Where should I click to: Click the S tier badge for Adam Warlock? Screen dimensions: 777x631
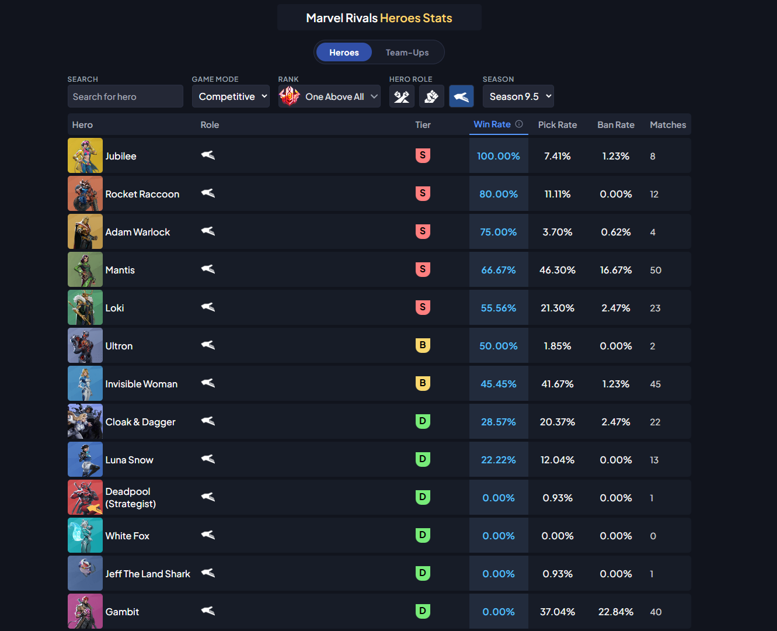tap(423, 231)
